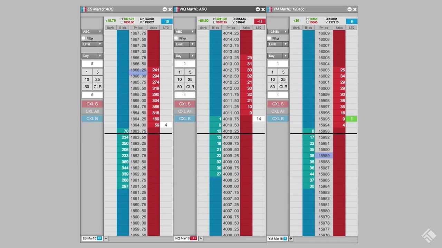
Task: Click ask size 59 at ES 1864.00
Action: [x=154, y=125]
